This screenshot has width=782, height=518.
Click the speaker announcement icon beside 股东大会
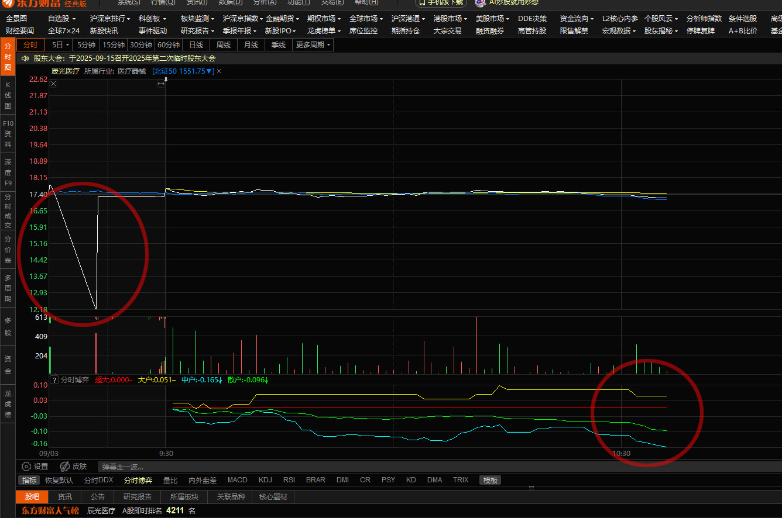25,58
